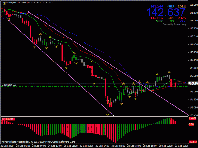Viewport: 198px width, 148px height.
Task: Click the 149.510 price axis label
Action: (x=194, y=13)
